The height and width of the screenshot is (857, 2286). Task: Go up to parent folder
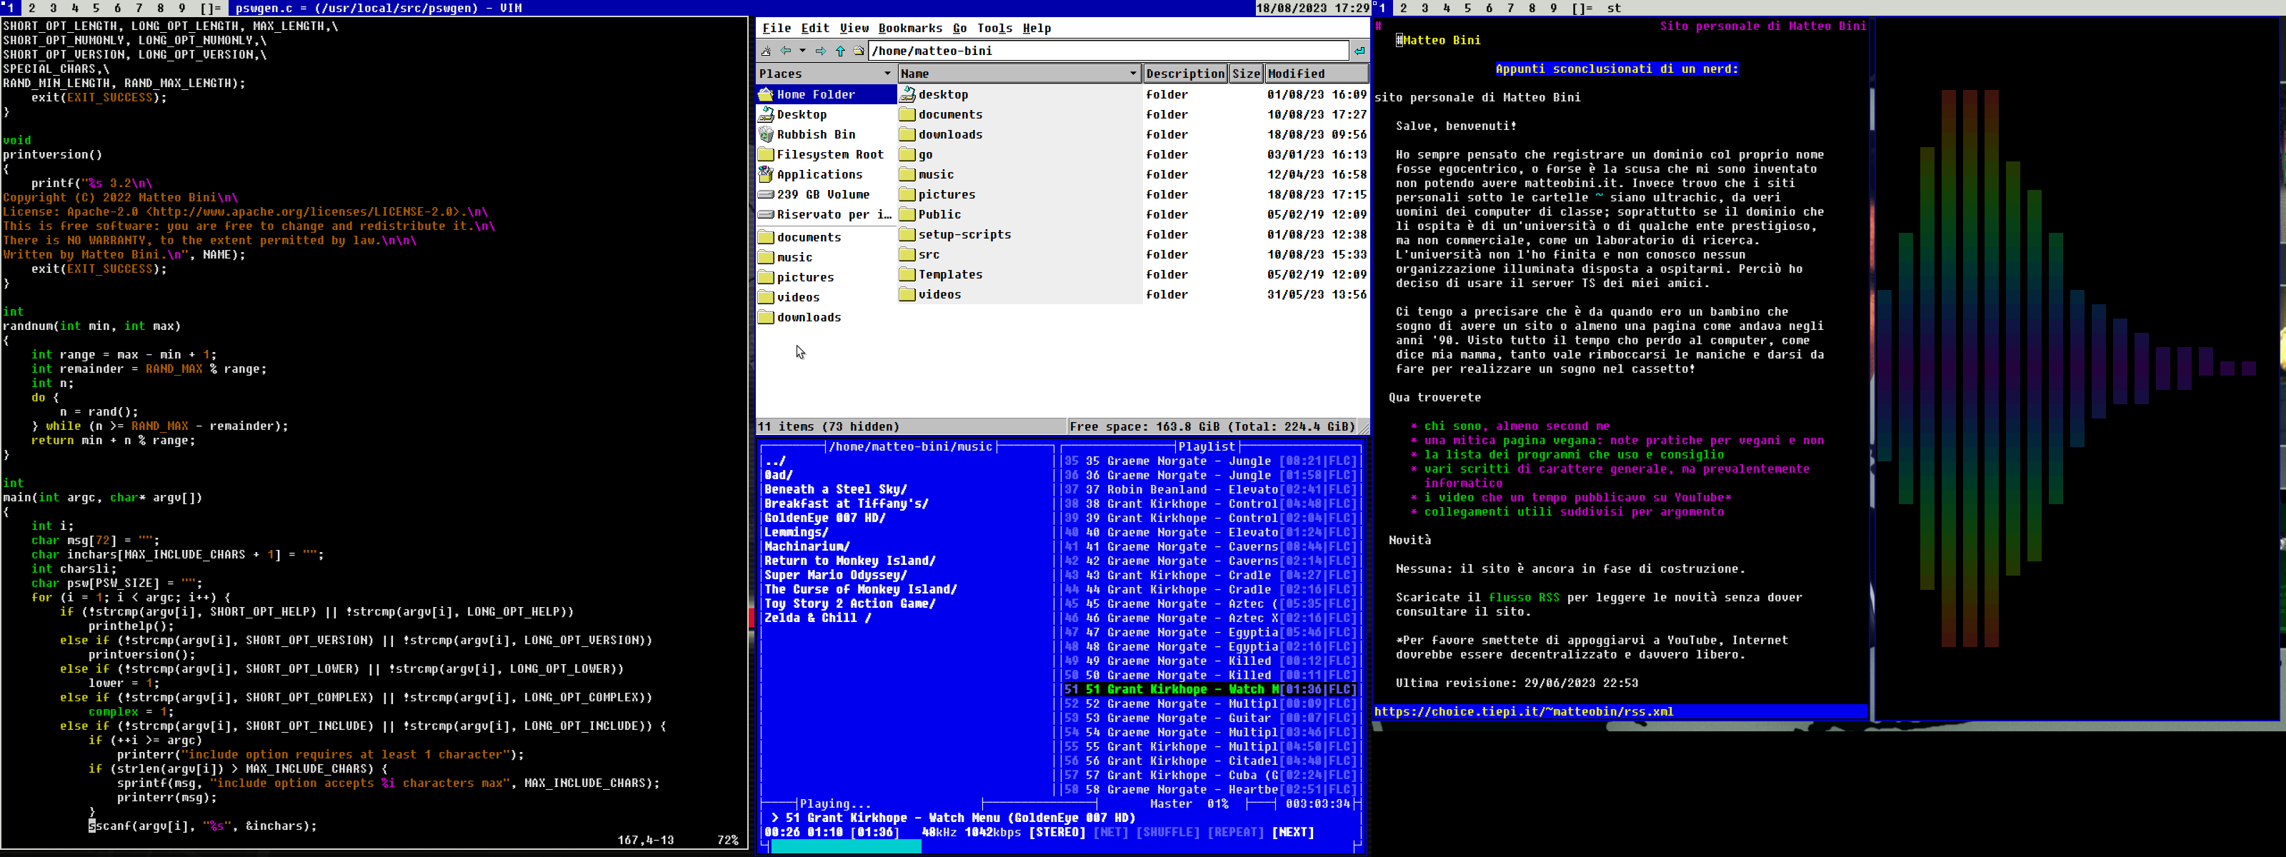click(x=839, y=51)
